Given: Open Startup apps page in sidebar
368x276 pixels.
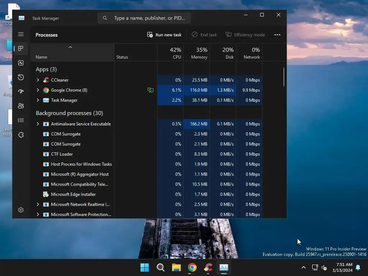Looking at the screenshot, I should (21, 92).
